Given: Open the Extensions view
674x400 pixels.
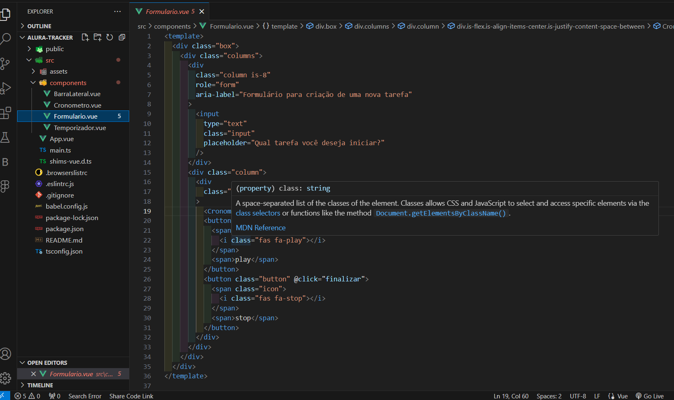Looking at the screenshot, I should pyautogui.click(x=5, y=113).
